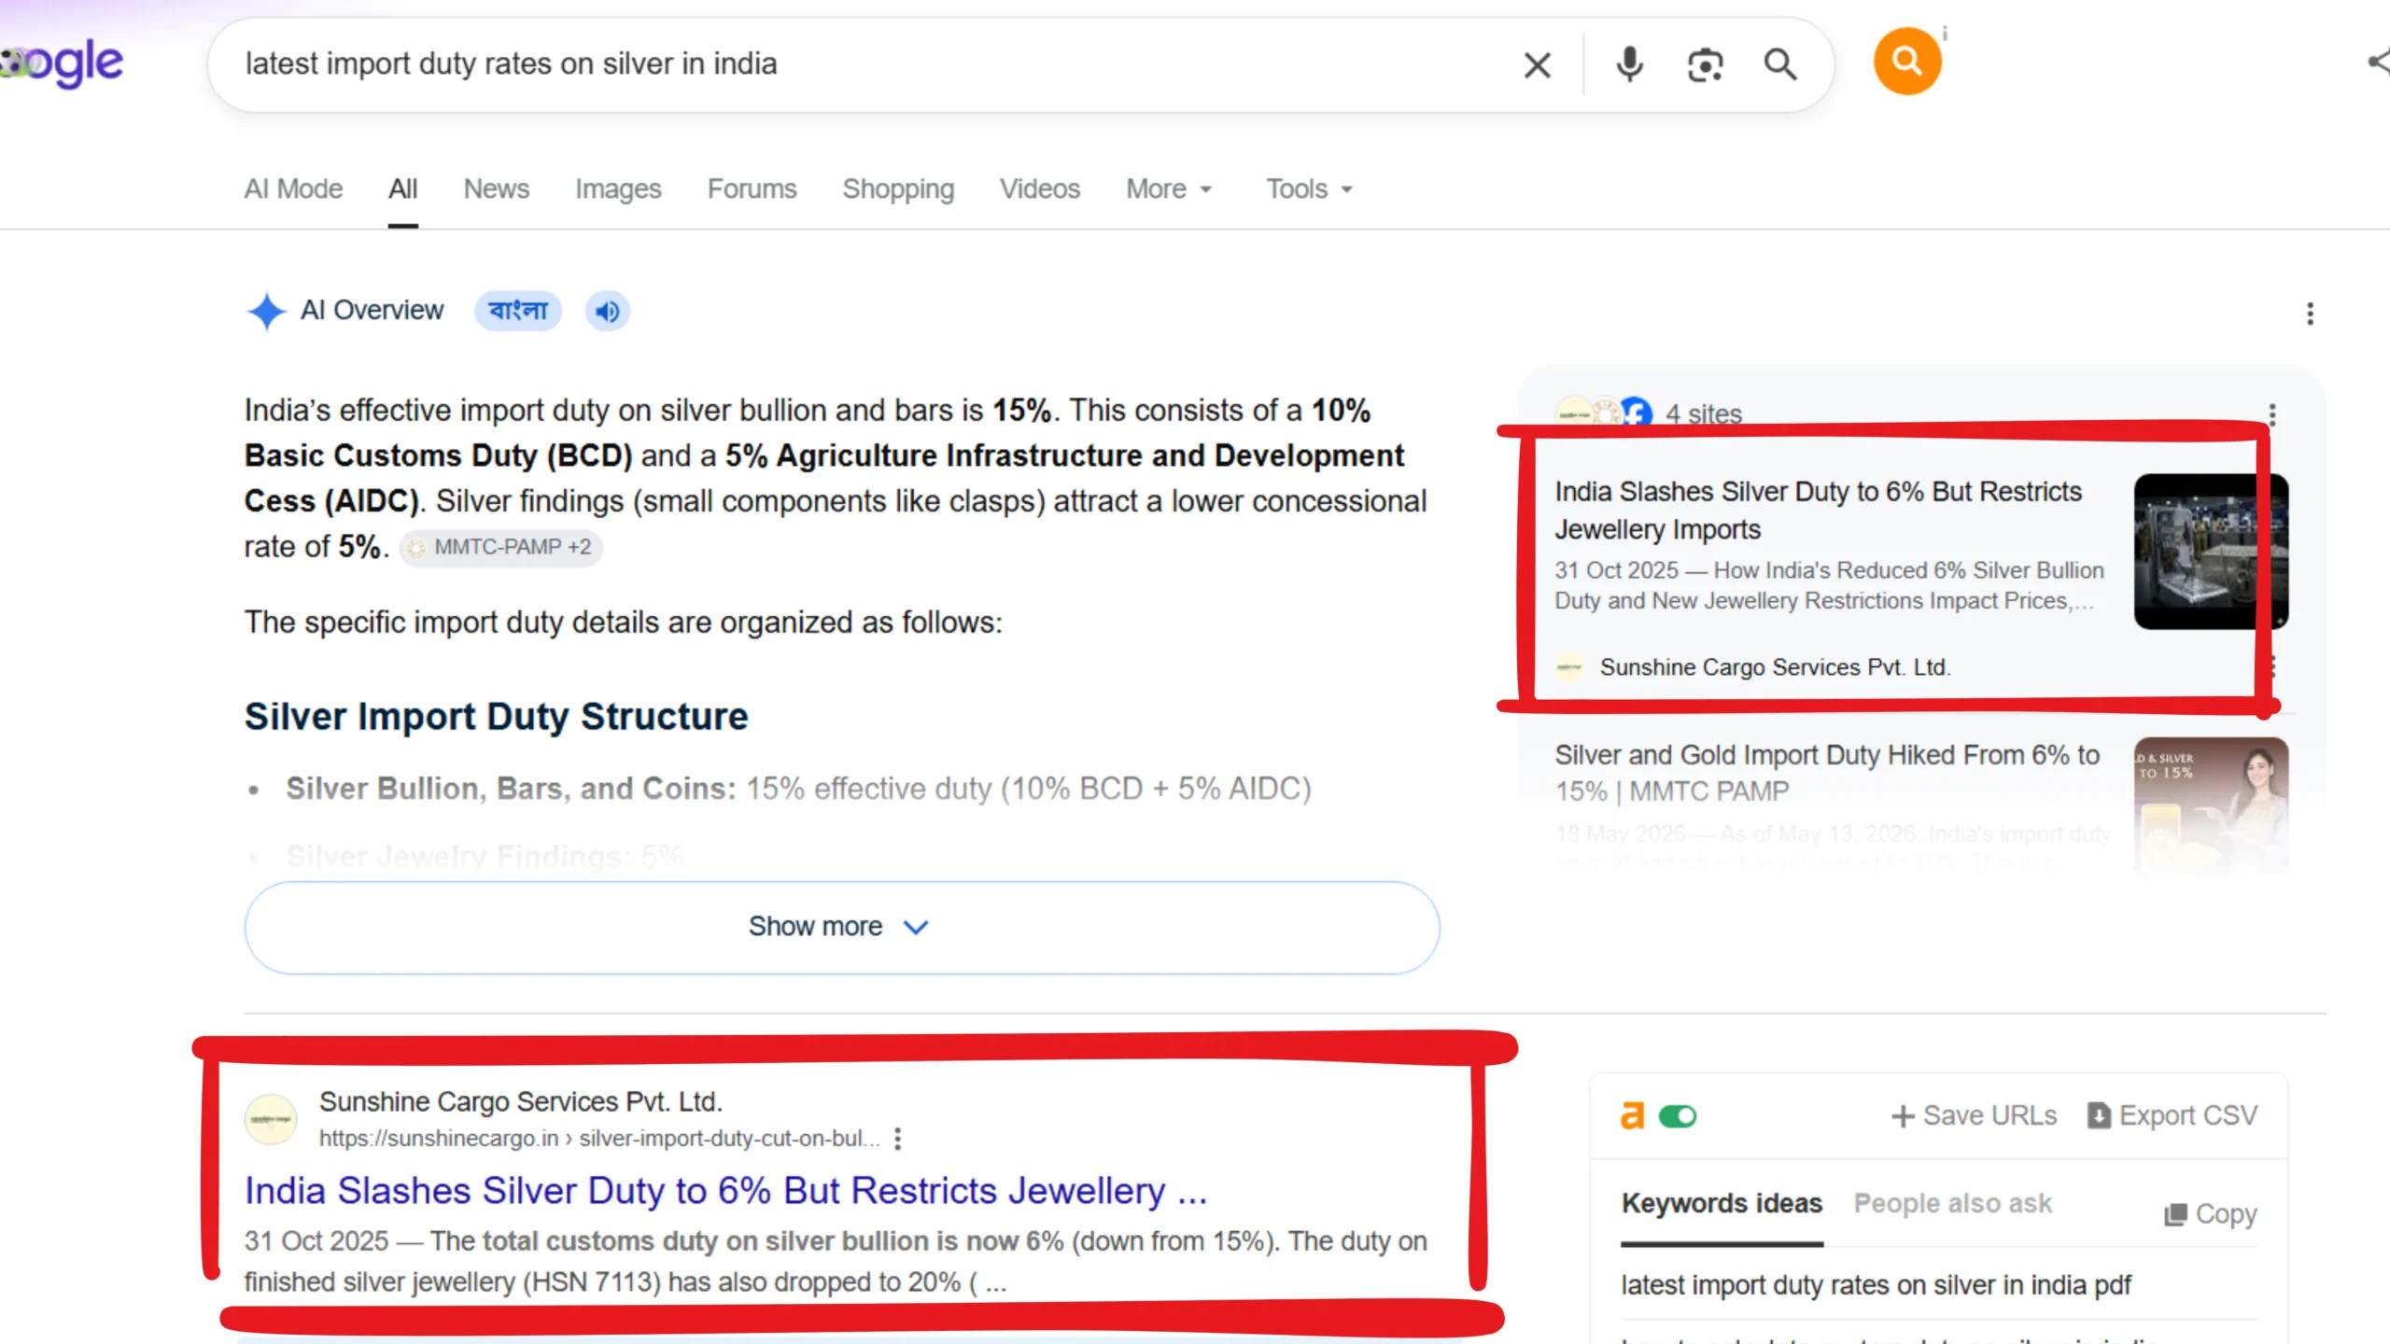Click the magnifier search icon in the search box
2390x1344 pixels.
coord(1779,65)
